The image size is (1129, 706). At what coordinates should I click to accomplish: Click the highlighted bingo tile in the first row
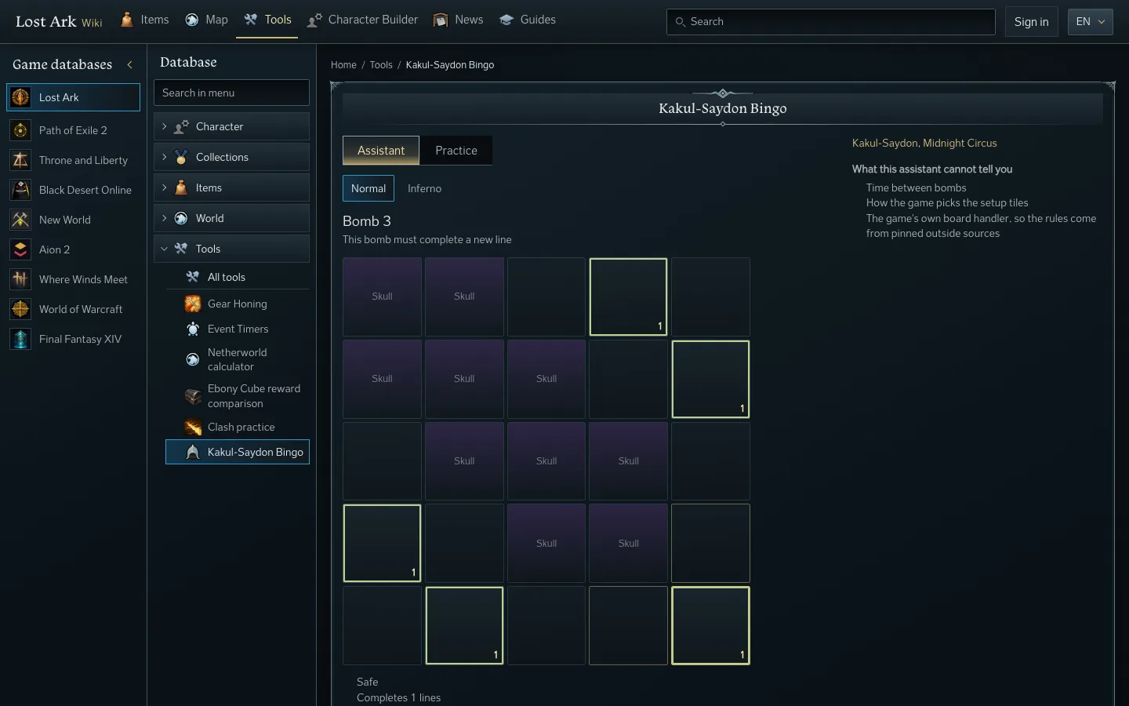click(x=629, y=297)
